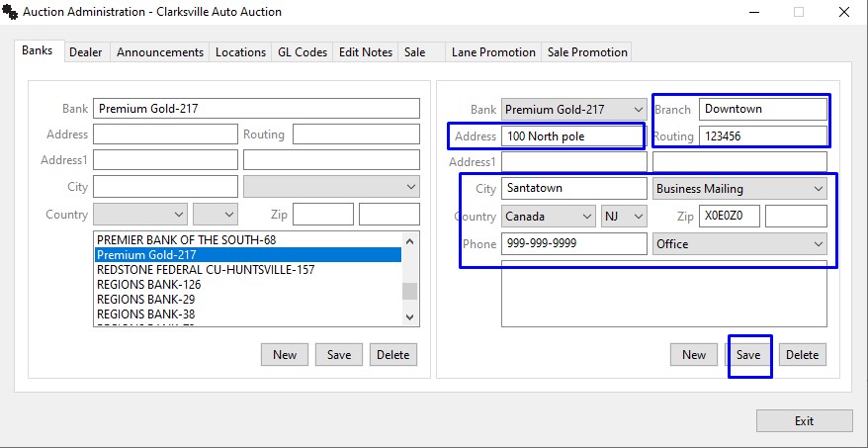Click the Branch field containing Downtown
Screen dimensions: 868x448
click(762, 110)
